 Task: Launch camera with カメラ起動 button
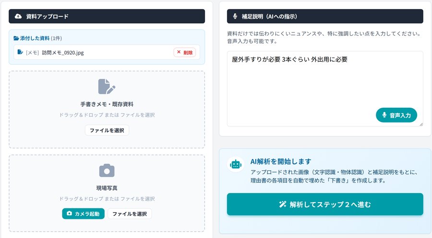83,214
